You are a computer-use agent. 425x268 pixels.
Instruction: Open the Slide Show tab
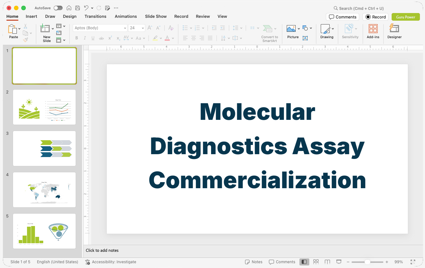[156, 16]
